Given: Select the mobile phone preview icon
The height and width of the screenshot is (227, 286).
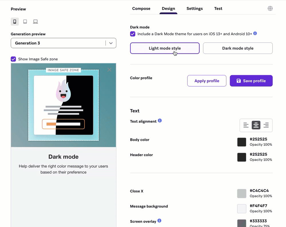Looking at the screenshot, I should click(x=15, y=21).
